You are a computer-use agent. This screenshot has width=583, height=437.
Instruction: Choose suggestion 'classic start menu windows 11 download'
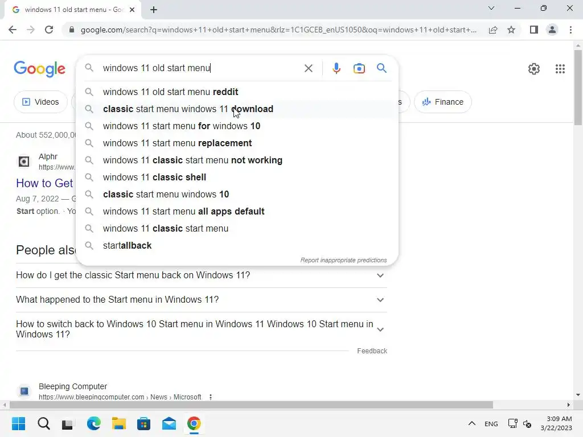[x=237, y=109]
